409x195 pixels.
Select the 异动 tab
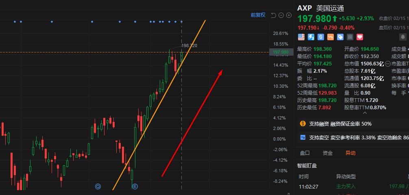tap(350, 153)
